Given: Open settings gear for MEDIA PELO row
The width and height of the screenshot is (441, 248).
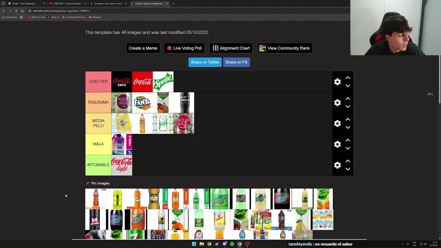Looking at the screenshot, I should pyautogui.click(x=337, y=123).
